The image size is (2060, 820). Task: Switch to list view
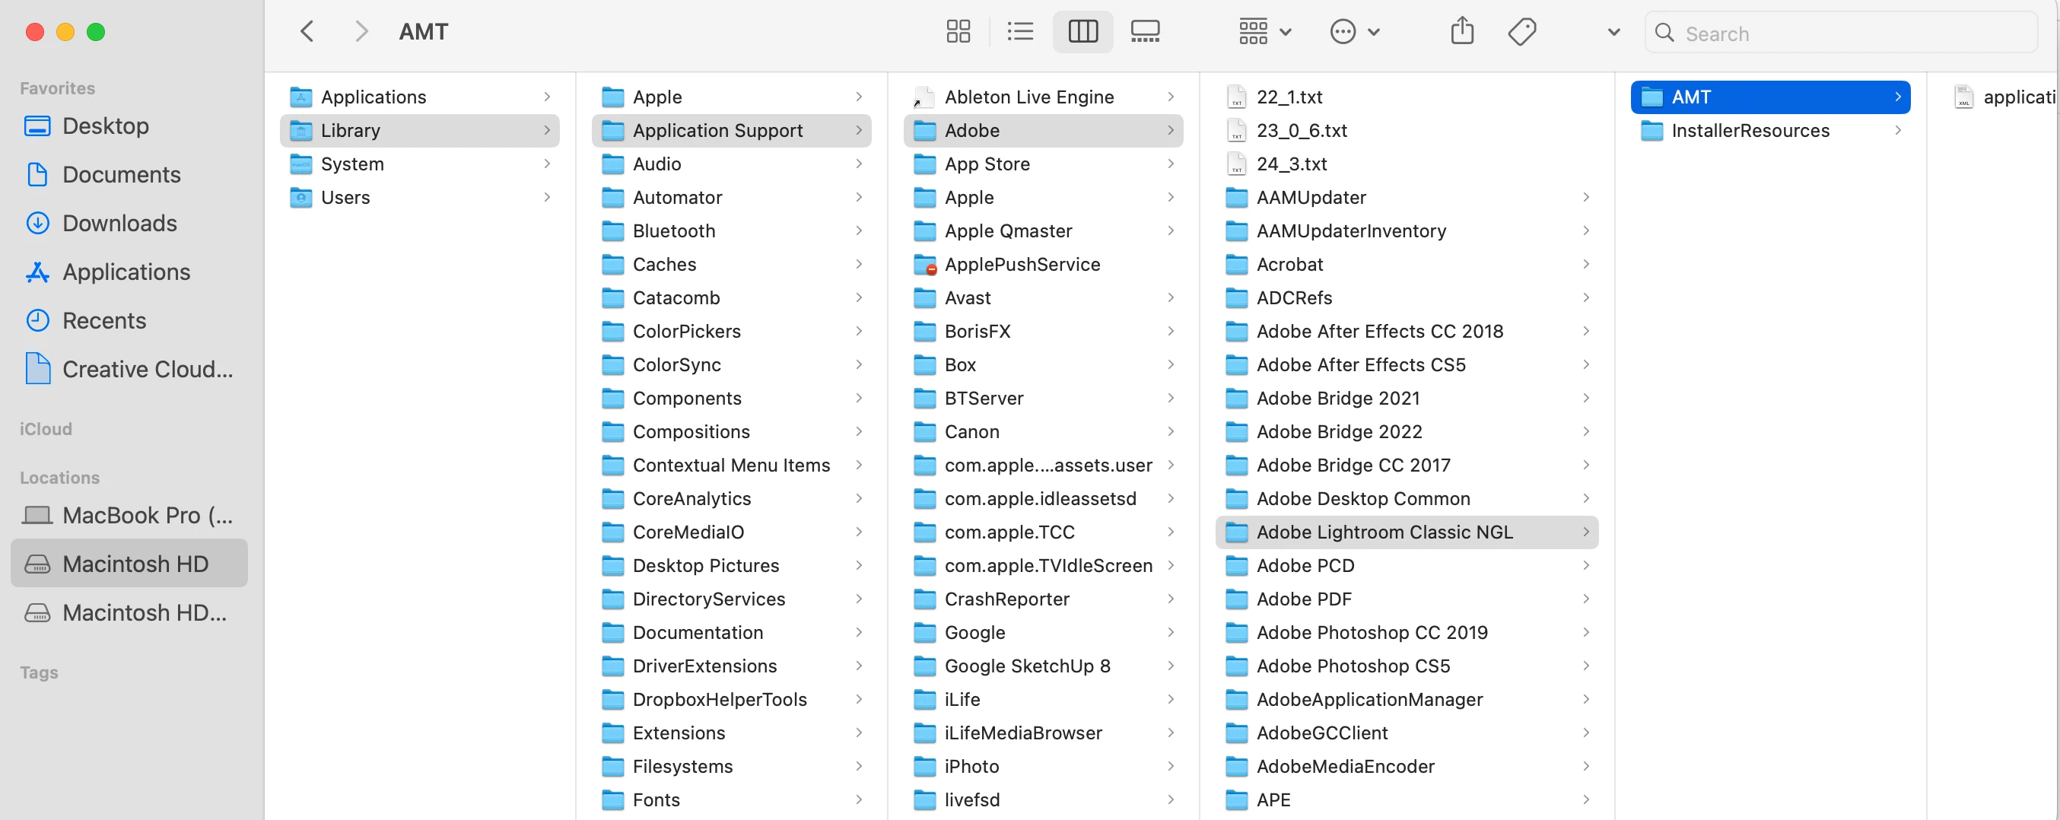click(1020, 32)
